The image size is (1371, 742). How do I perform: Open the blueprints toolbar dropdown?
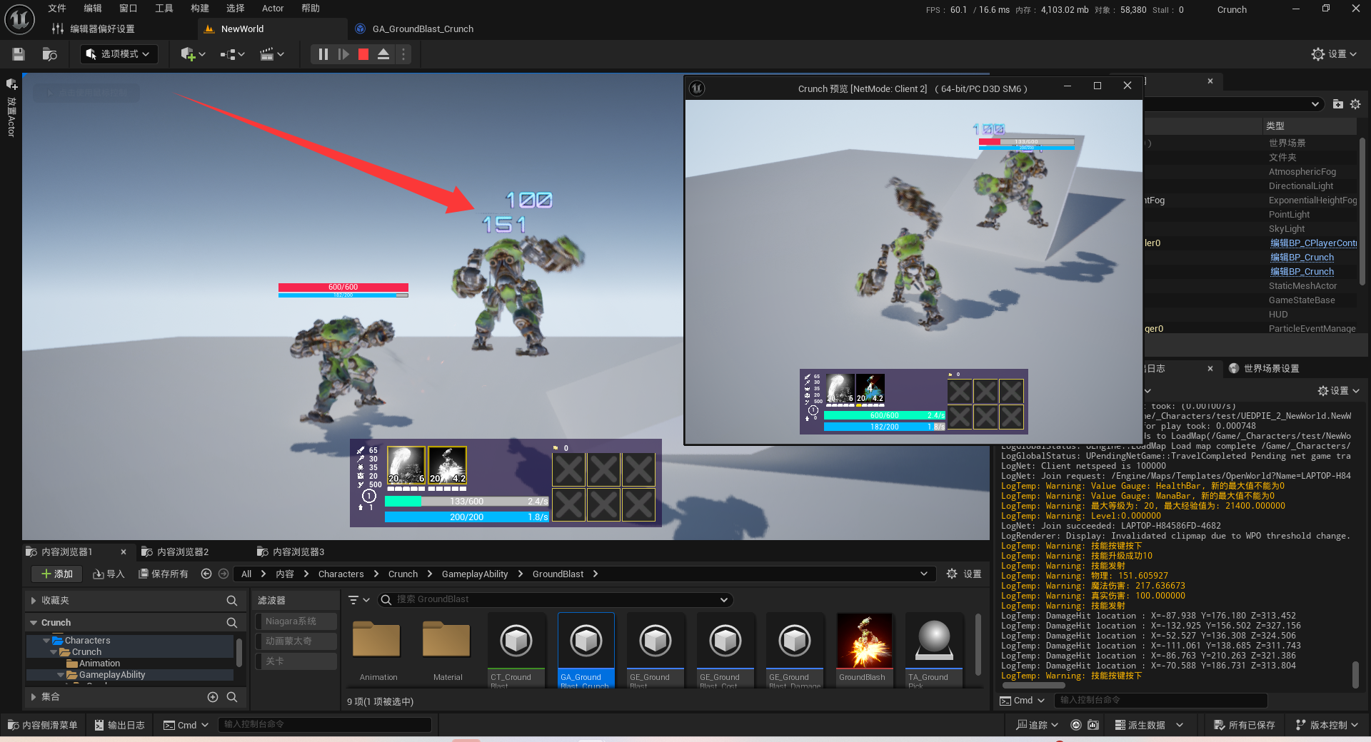tap(232, 54)
